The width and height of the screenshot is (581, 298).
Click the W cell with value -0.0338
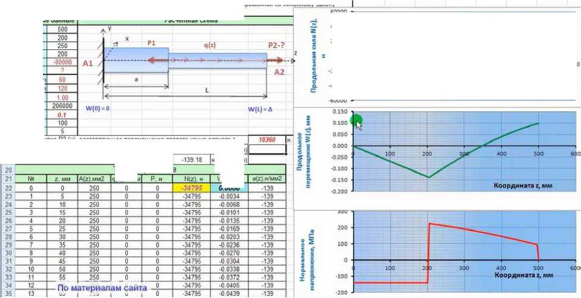pos(228,269)
